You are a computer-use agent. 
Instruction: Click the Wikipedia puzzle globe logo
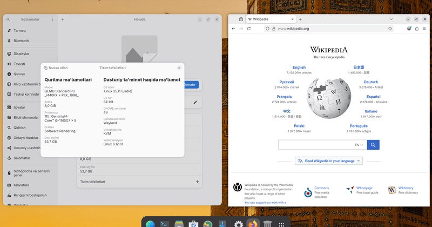pos(329,98)
